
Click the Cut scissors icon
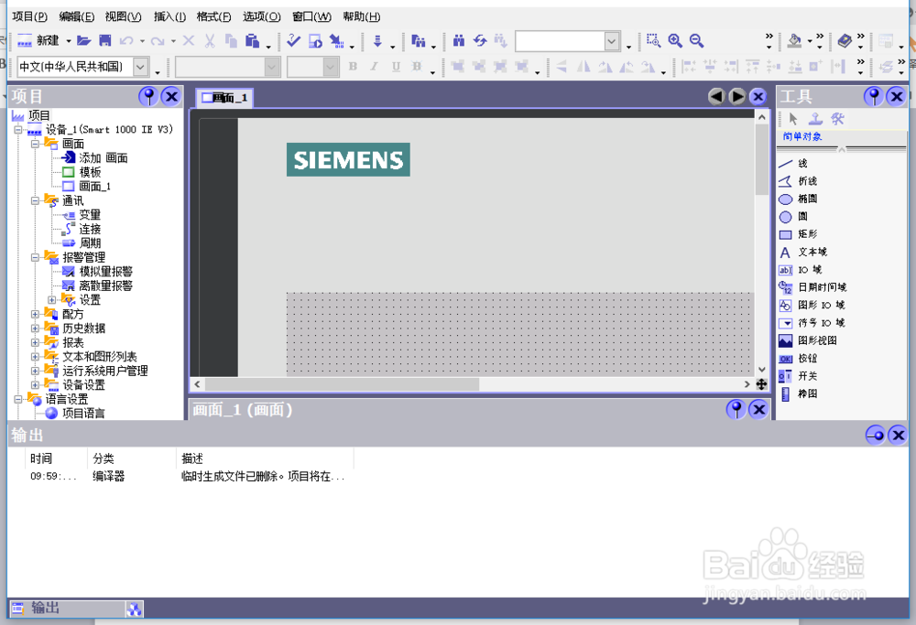tap(210, 40)
